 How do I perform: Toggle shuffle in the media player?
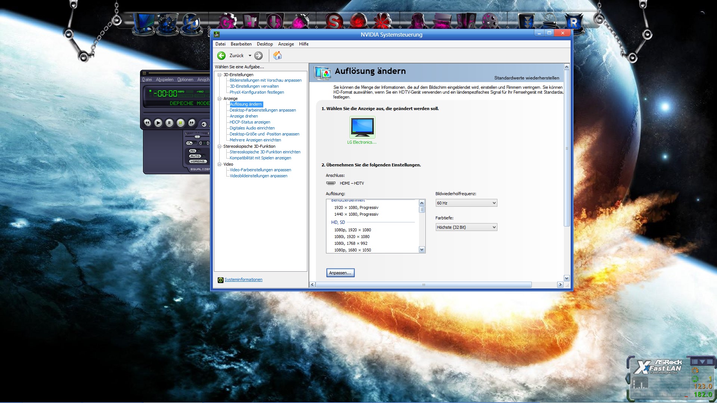click(189, 143)
